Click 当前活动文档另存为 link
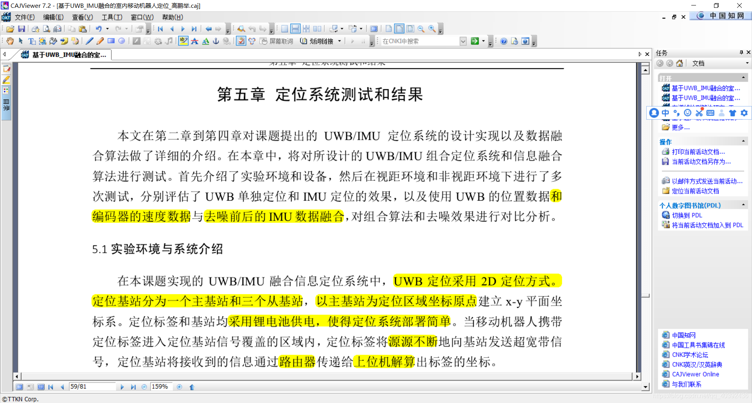Image resolution: width=752 pixels, height=403 pixels. pos(701,162)
